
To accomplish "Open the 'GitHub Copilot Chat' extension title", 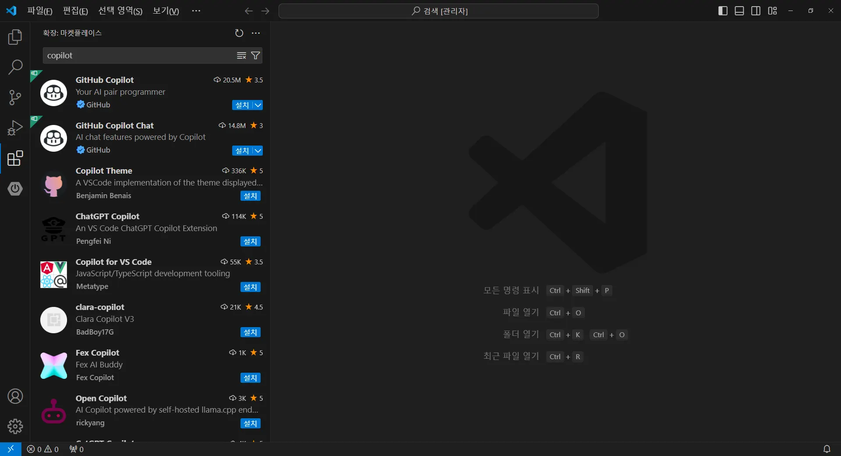I will pyautogui.click(x=115, y=125).
